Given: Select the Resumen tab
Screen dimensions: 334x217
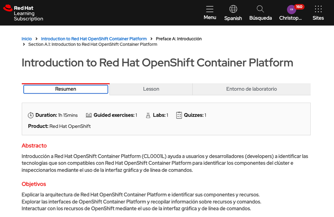Looking at the screenshot, I should 66,89.
